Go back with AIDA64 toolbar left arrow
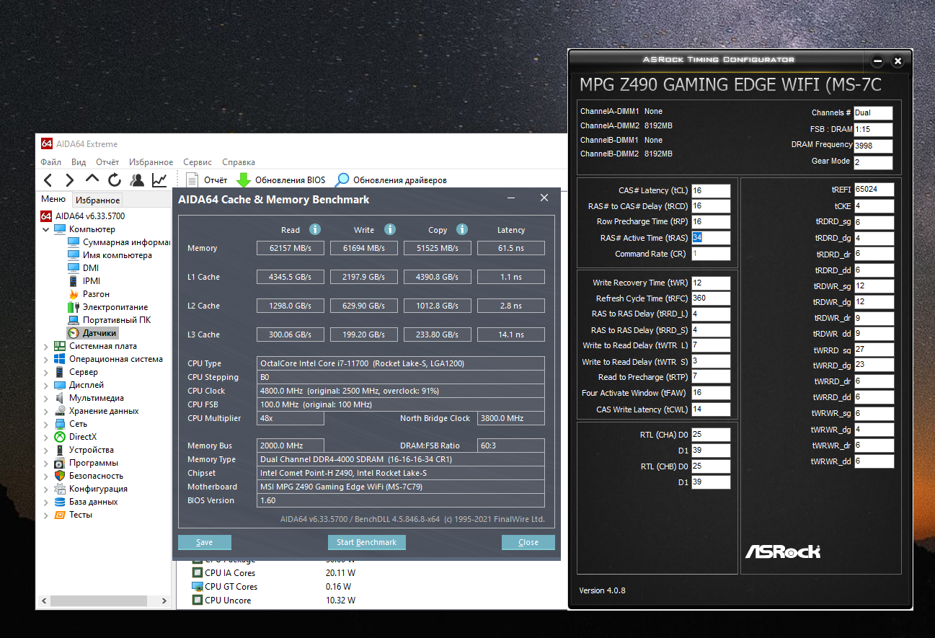Viewport: 935px width, 638px height. [48, 180]
